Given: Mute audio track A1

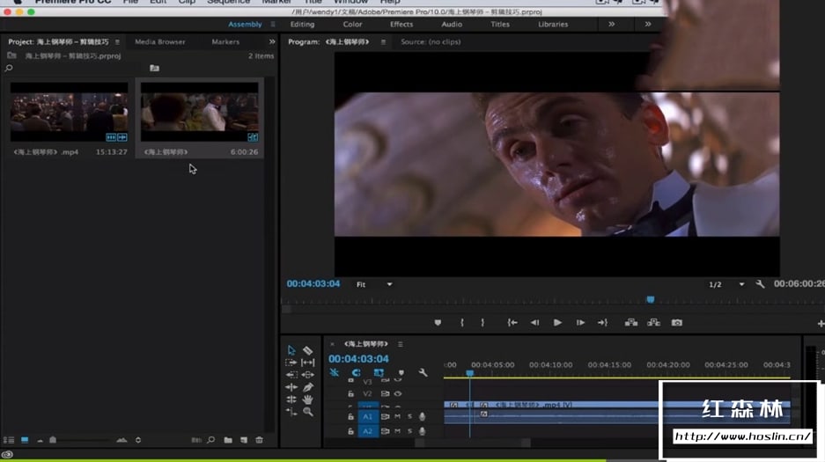Looking at the screenshot, I should click(x=397, y=416).
